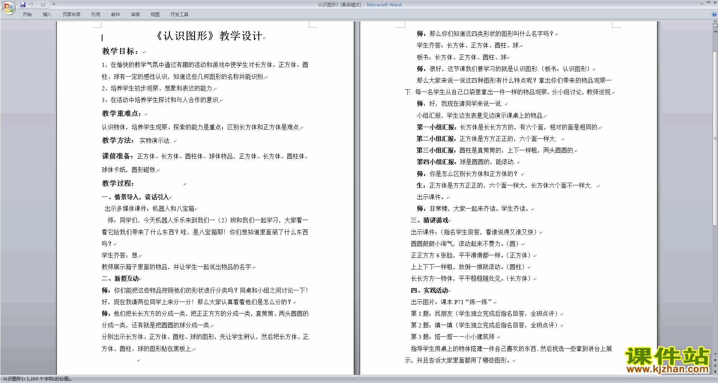Click the line 小组汇报，学生边发表意见 on right page
This screenshot has height=383, width=718.
pyautogui.click(x=480, y=115)
